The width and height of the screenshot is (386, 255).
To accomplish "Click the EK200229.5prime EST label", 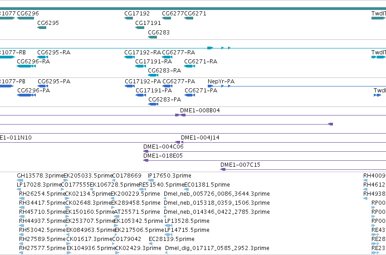I will pyautogui.click(x=136, y=194).
